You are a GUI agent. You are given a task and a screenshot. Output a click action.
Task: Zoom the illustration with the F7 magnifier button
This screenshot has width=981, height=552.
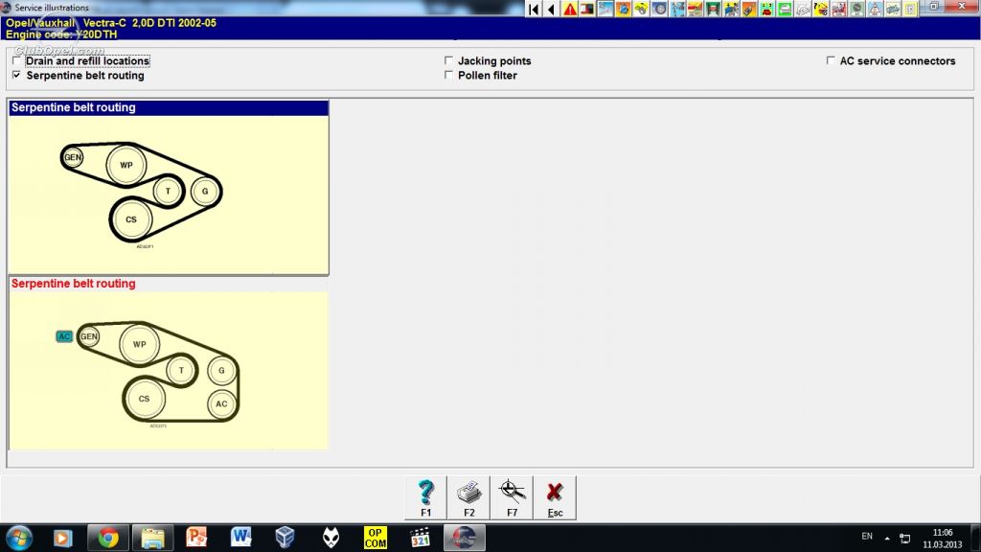coord(512,498)
